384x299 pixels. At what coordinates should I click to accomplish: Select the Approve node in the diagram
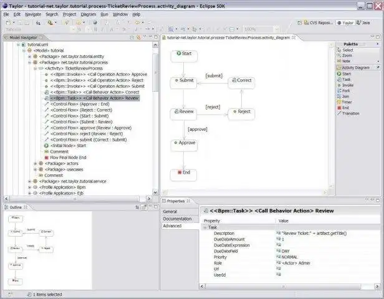point(184,145)
